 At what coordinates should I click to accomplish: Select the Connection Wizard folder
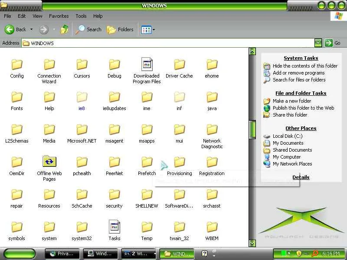[49, 71]
